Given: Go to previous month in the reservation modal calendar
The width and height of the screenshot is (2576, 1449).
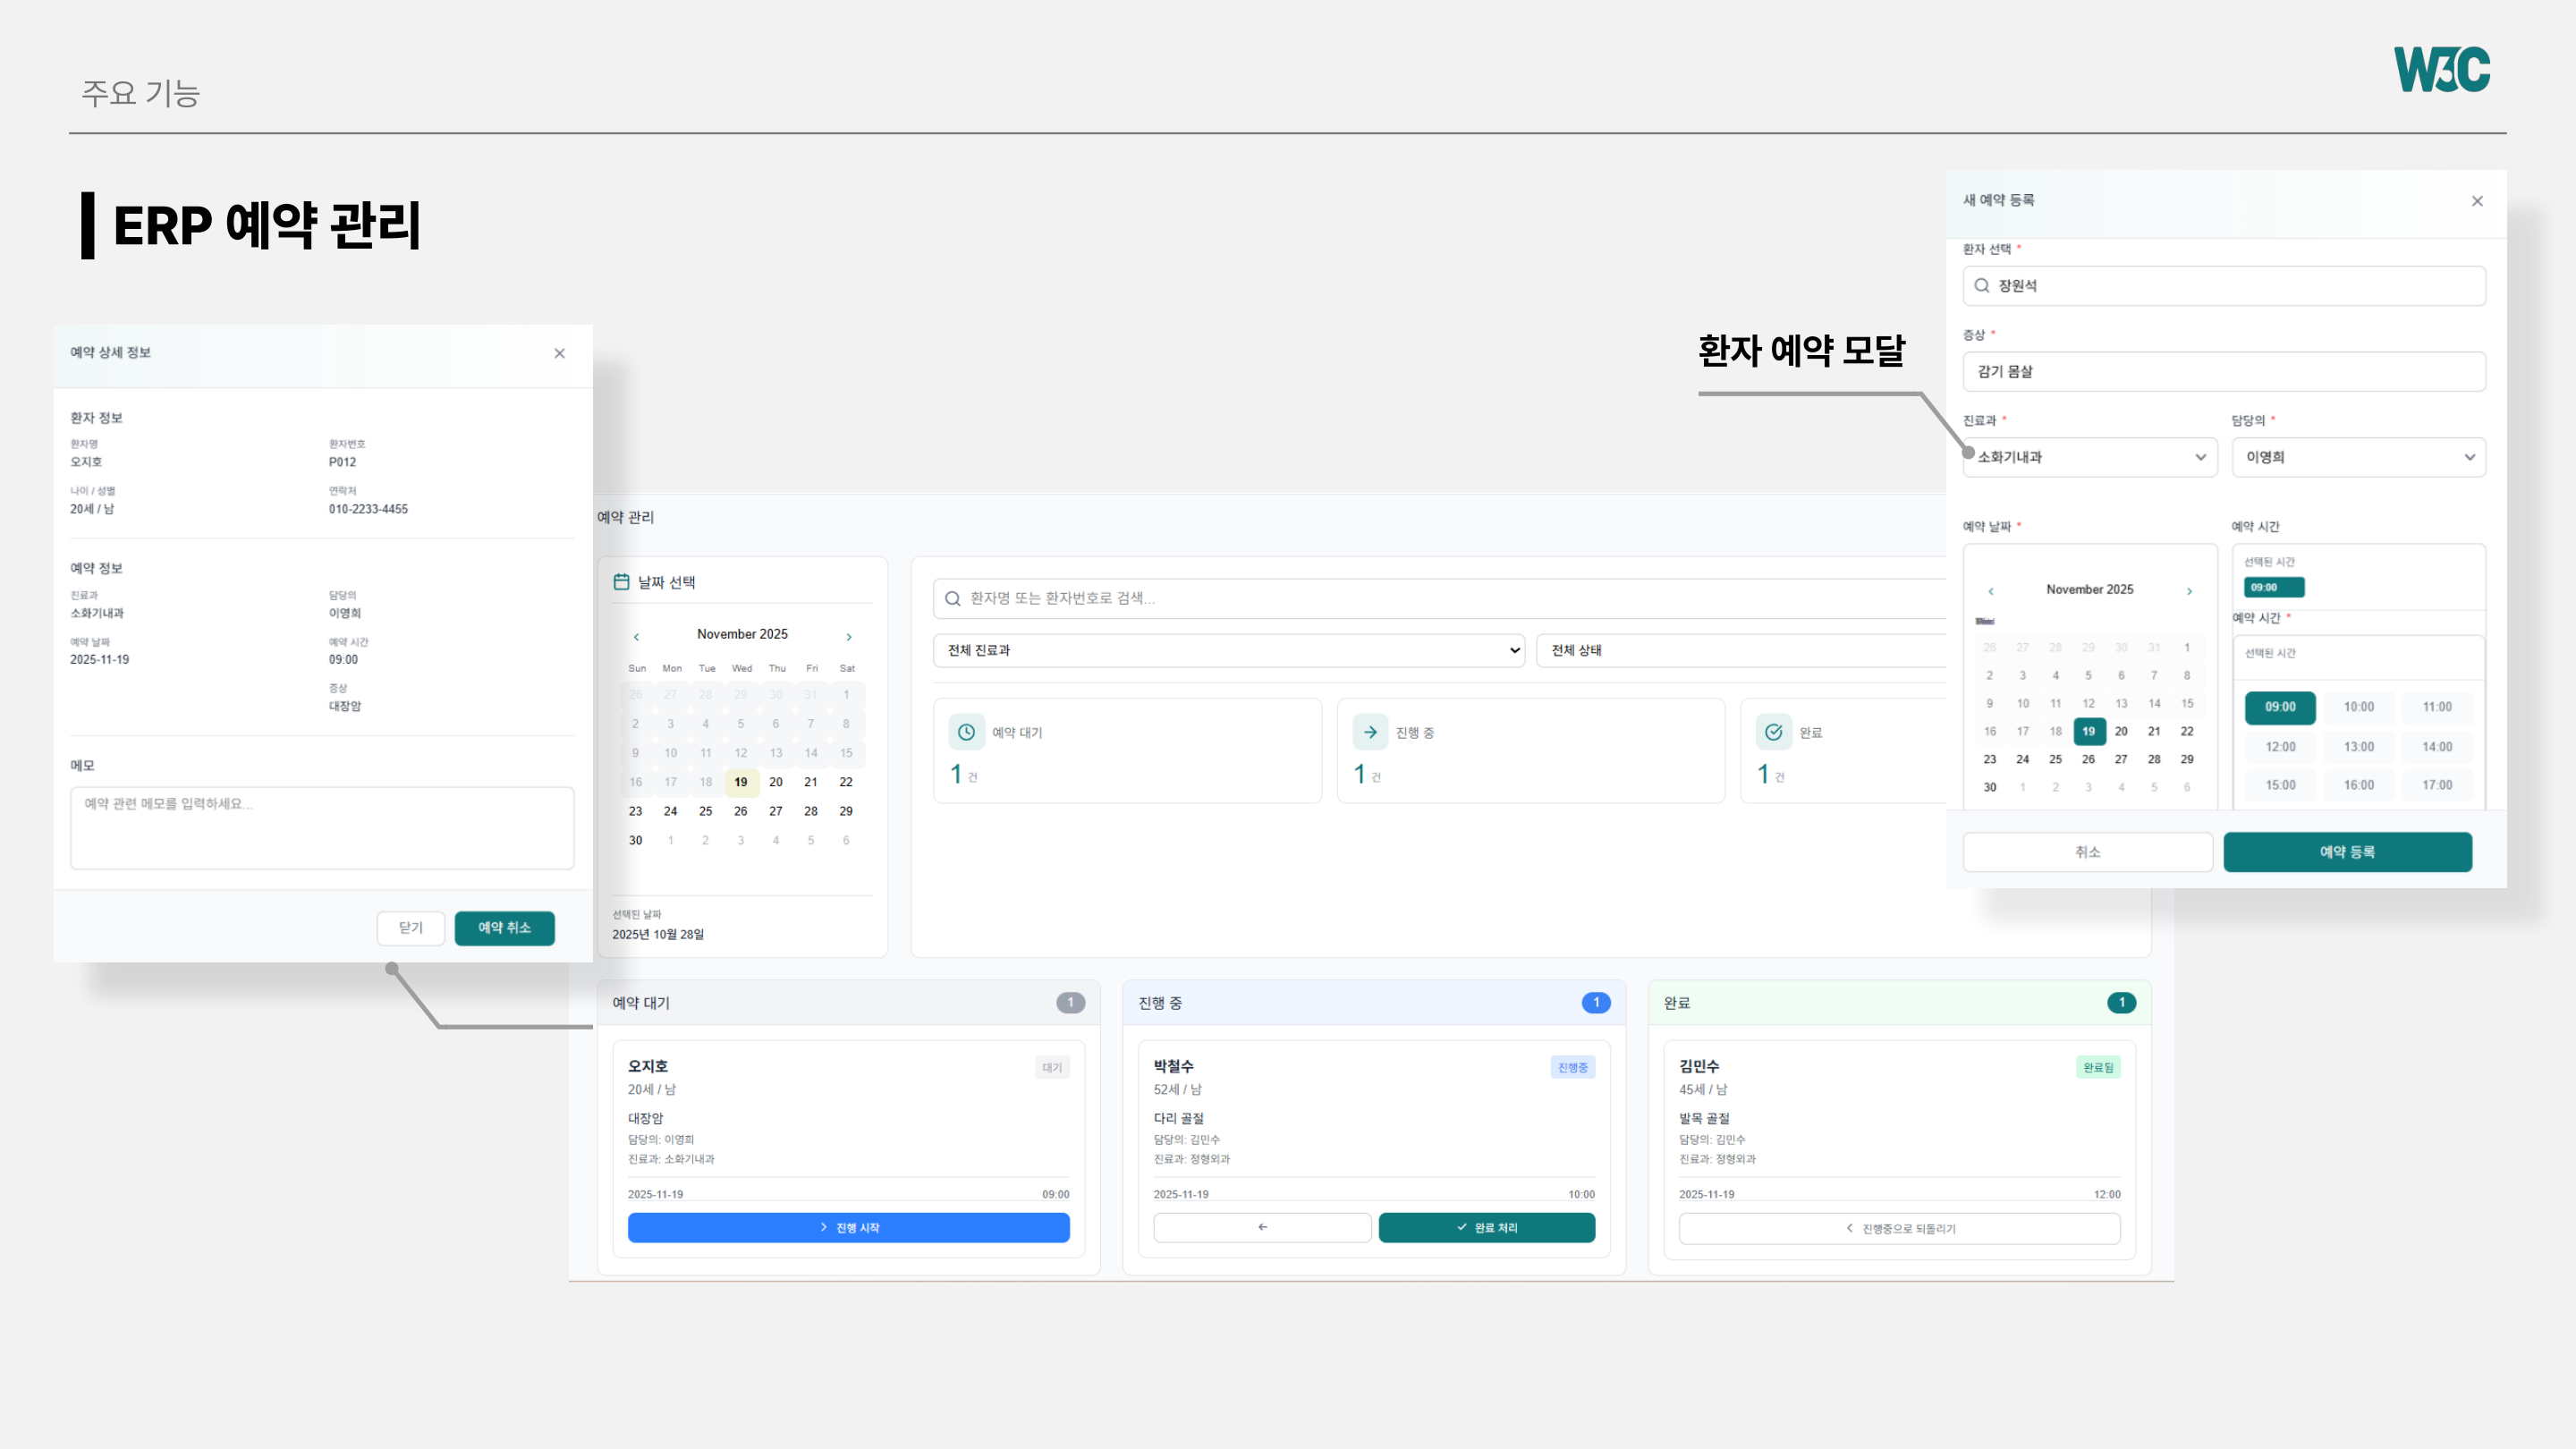Looking at the screenshot, I should coord(1991,591).
